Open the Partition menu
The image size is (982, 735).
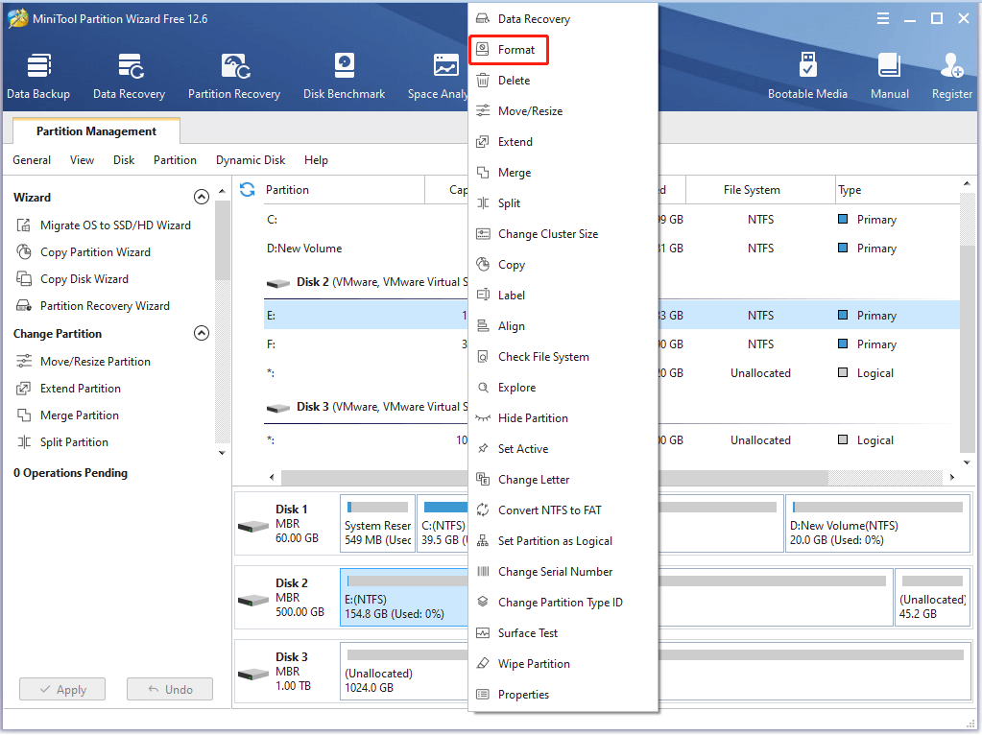(x=175, y=159)
